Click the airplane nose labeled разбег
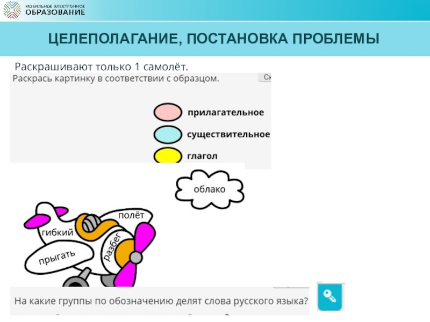 click(113, 246)
